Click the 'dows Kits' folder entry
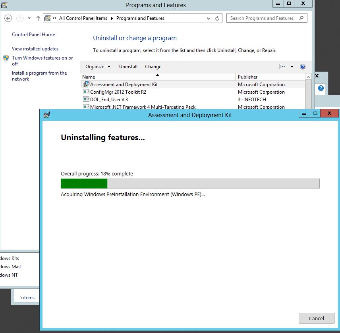The width and height of the screenshot is (340, 333). [10, 258]
